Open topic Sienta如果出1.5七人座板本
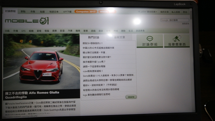Image resolution: width=215 pixels, height=121 pixels. coord(109,75)
